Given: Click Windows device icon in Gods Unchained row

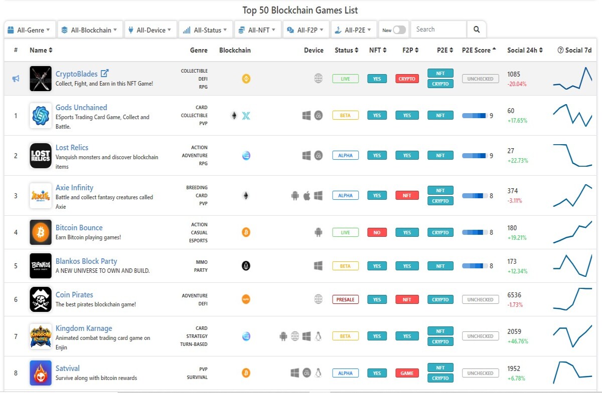Looking at the screenshot, I should [307, 116].
